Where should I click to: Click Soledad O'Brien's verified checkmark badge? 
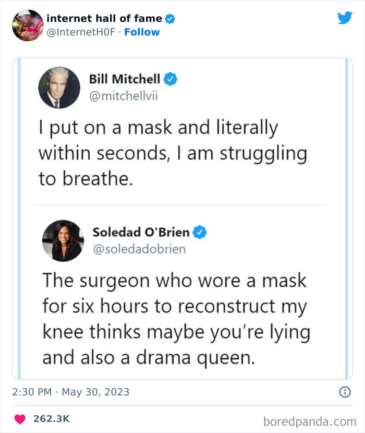pos(200,232)
